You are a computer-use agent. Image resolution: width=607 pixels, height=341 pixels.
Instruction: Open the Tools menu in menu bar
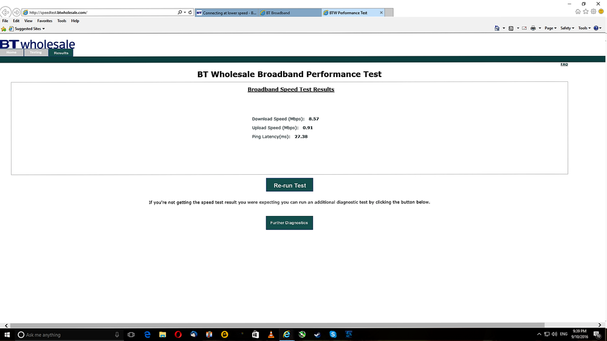tap(61, 21)
